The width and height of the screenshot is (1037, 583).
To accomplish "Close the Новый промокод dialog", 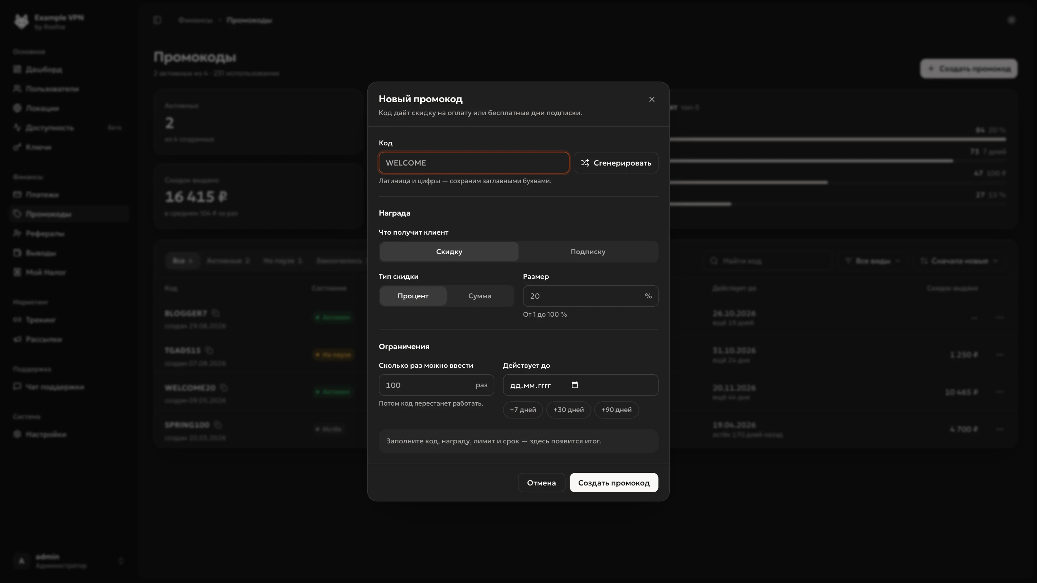I will pyautogui.click(x=652, y=99).
